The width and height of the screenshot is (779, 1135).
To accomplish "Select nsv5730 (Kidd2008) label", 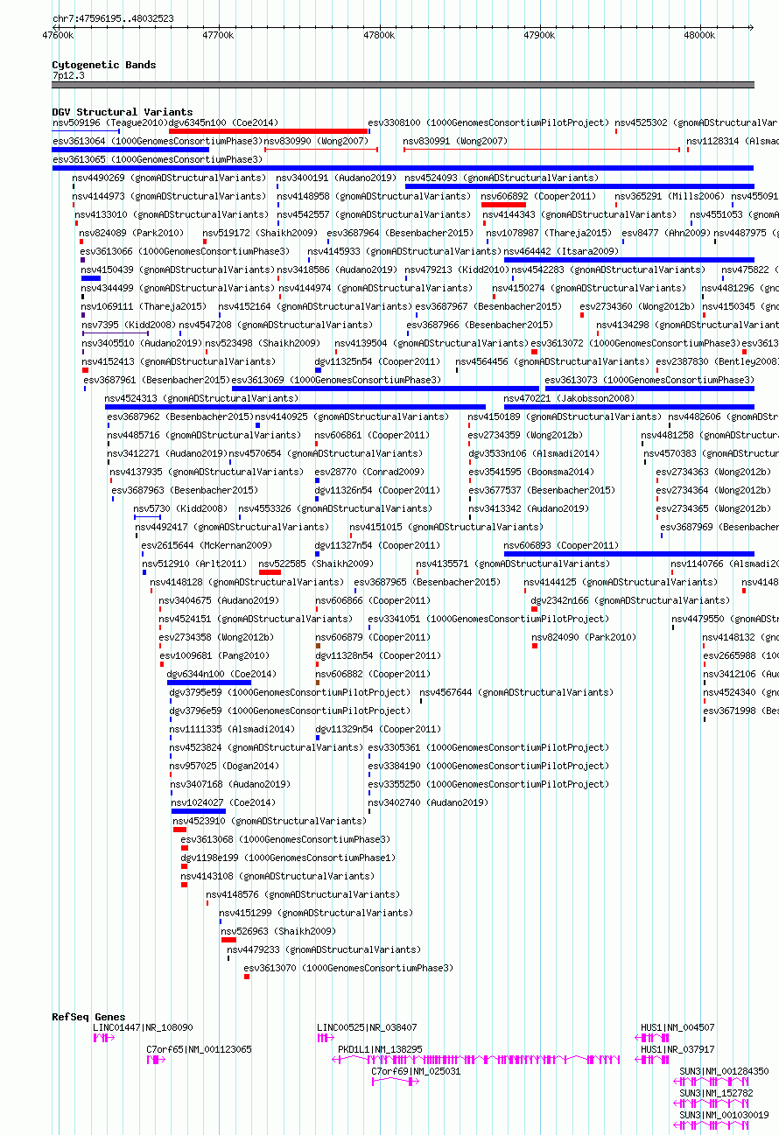I will pos(180,508).
